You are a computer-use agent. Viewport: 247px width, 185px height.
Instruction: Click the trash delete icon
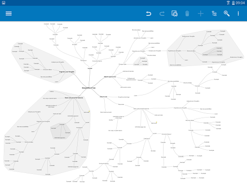187,13
